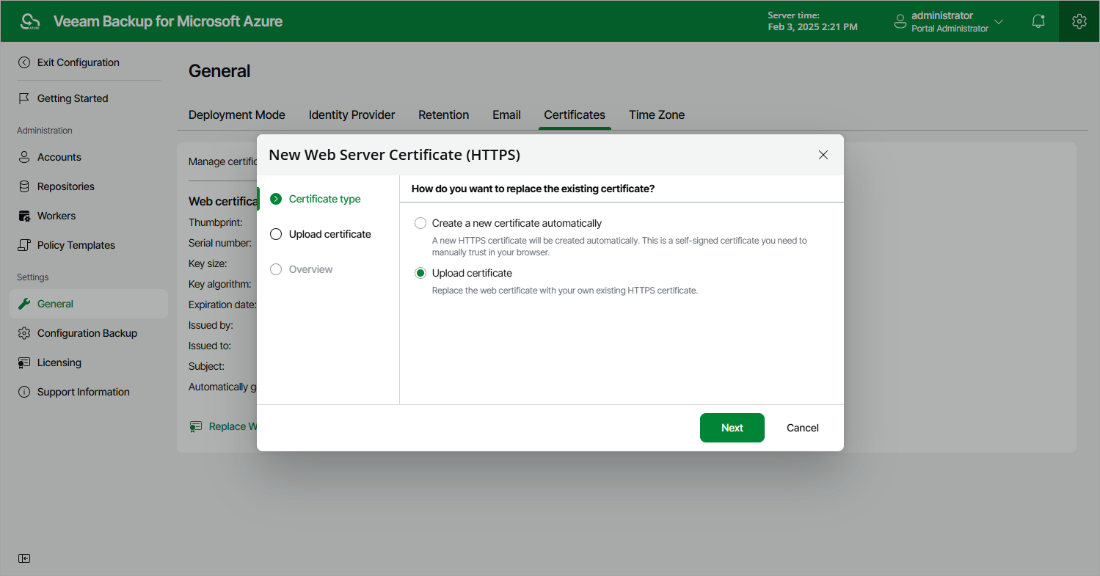
Task: Click the General wrench icon
Action: click(24, 304)
